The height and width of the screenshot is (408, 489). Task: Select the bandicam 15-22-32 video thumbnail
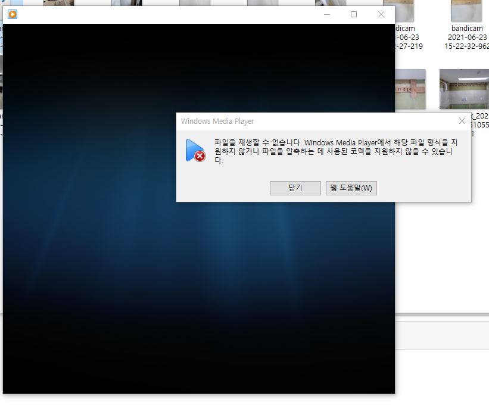coord(466,11)
